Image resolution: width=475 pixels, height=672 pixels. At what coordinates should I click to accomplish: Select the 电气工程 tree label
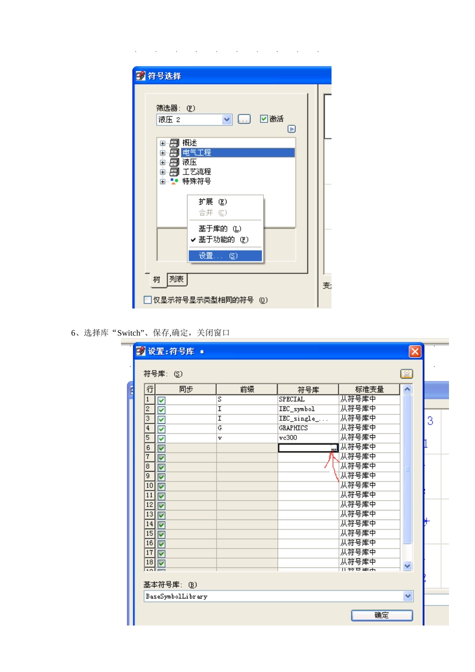pyautogui.click(x=196, y=152)
